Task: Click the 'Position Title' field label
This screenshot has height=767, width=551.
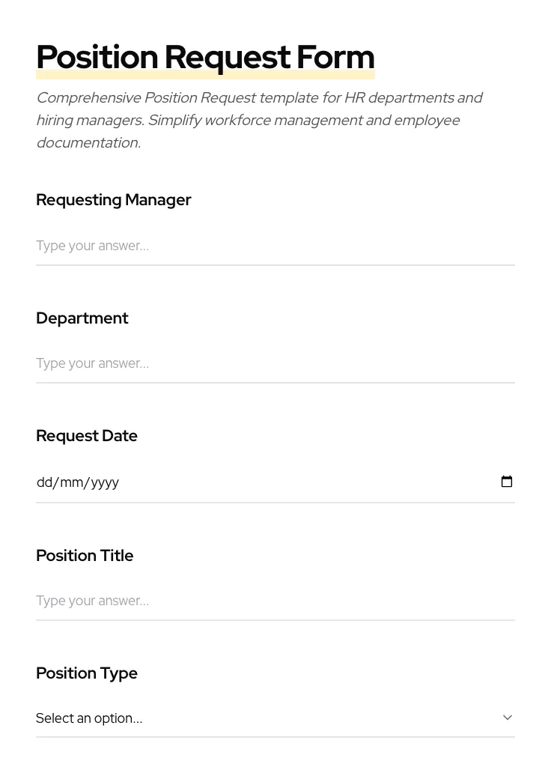Action: [x=85, y=556]
